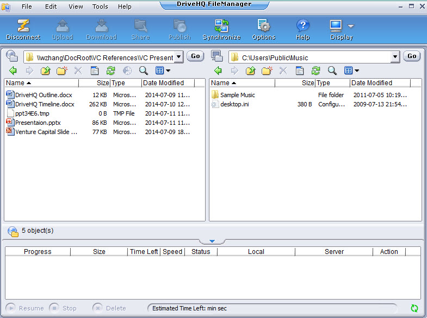Click the Status column header in queue

201,252
